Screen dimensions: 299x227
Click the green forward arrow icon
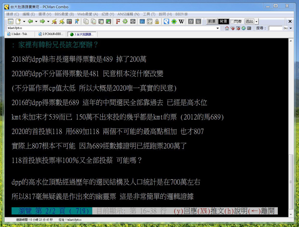42,22
